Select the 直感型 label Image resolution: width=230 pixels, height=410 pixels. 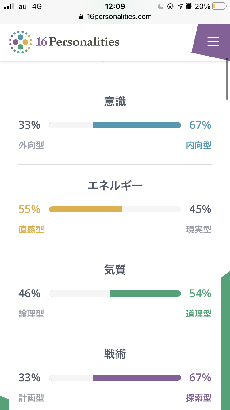tap(31, 230)
